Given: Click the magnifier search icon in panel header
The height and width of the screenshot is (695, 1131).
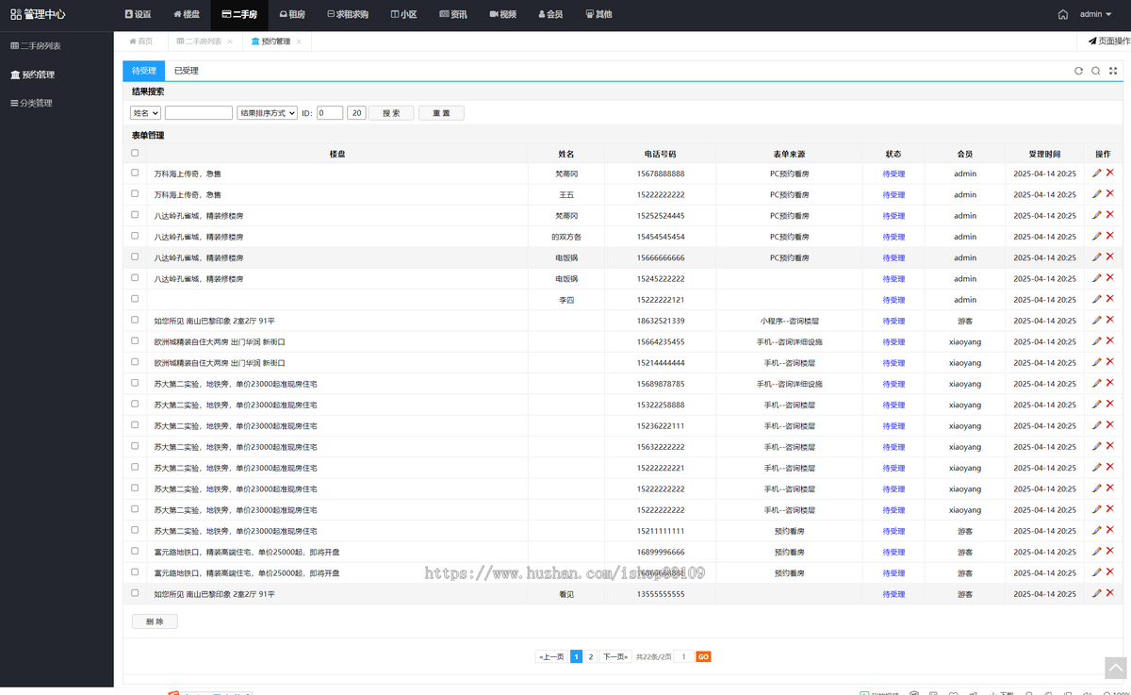Looking at the screenshot, I should point(1096,71).
